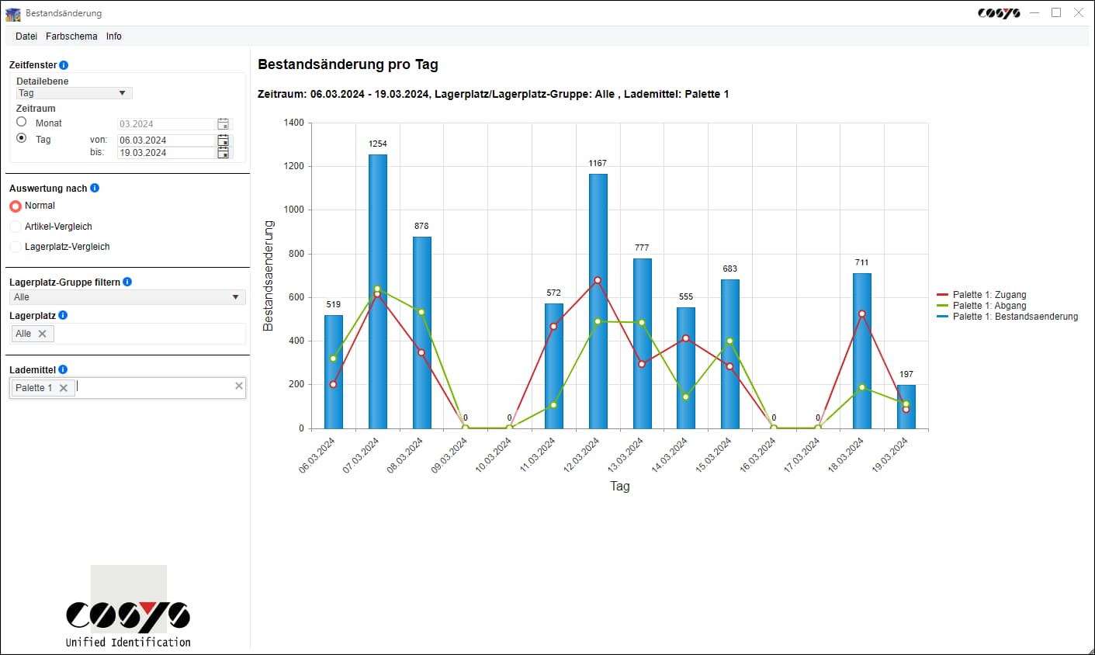Click the 197 bar for 19.03.2024
The width and height of the screenshot is (1095, 655).
click(x=906, y=407)
